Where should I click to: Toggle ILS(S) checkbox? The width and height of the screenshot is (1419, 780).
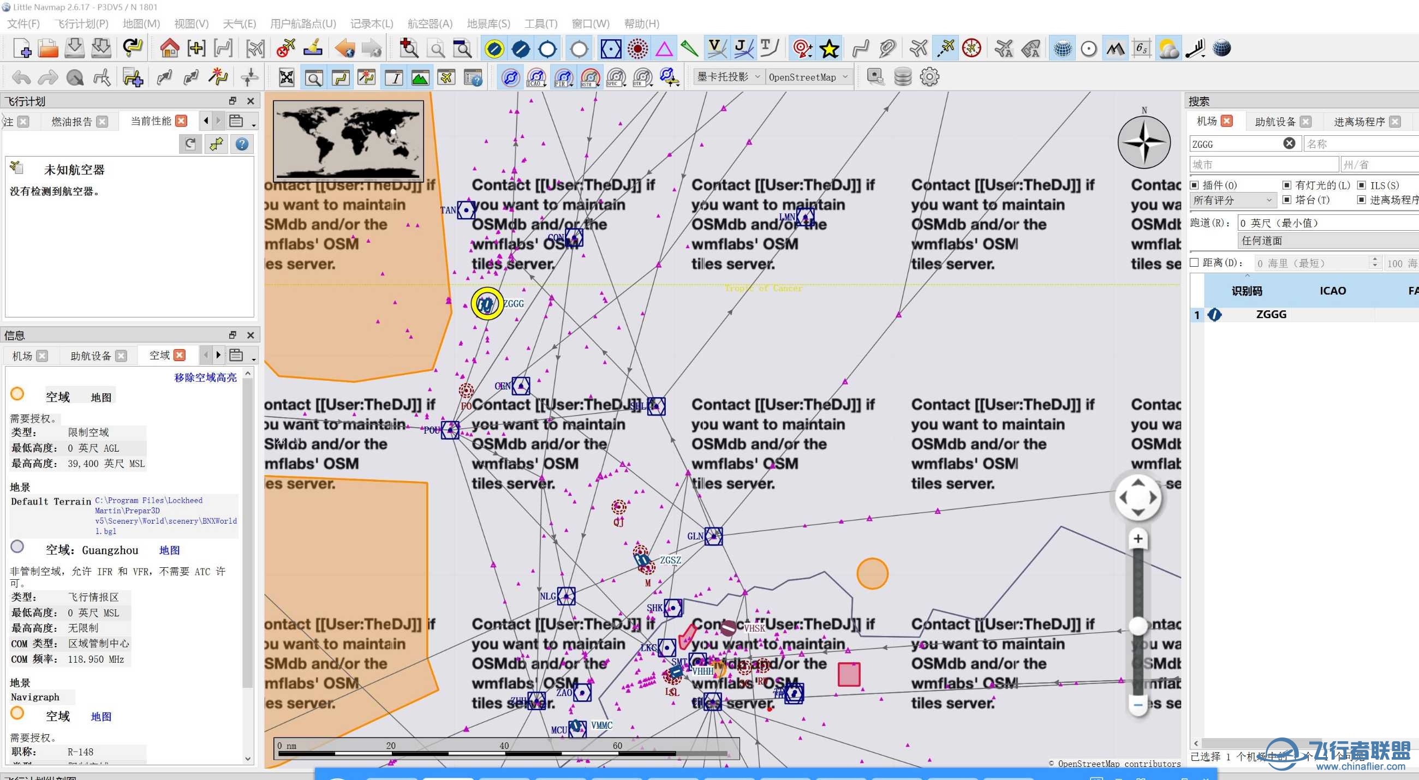coord(1362,185)
